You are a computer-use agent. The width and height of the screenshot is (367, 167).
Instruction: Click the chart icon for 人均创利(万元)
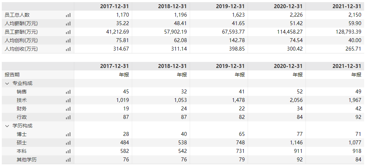click(x=68, y=40)
